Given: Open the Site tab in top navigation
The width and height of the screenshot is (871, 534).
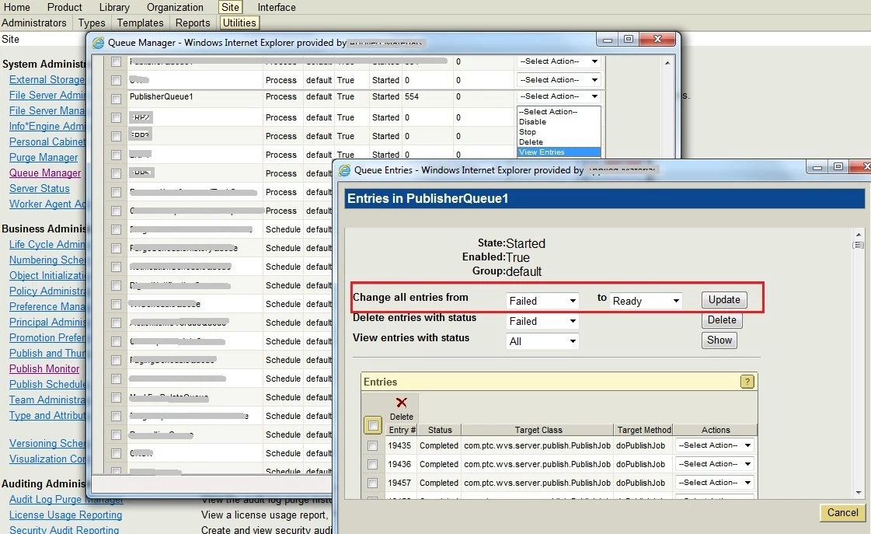Looking at the screenshot, I should pyautogui.click(x=230, y=7).
